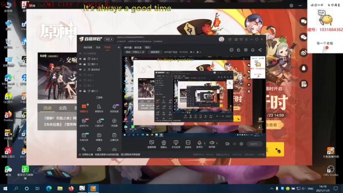Screen dimensions: 343x193
Task: Open the 浏览器 tool
Action: 114,123
